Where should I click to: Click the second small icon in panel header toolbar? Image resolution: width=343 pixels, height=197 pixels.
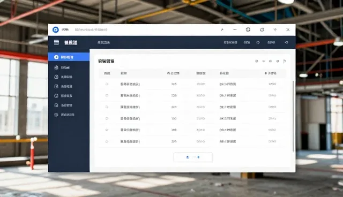coord(264,61)
